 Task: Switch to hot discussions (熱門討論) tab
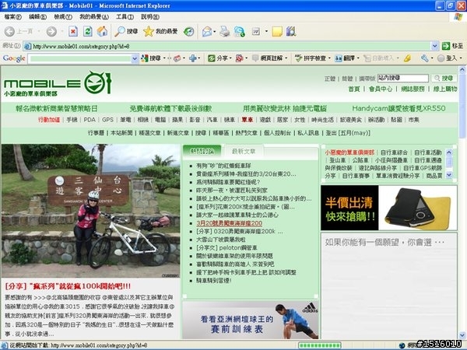click(x=202, y=151)
